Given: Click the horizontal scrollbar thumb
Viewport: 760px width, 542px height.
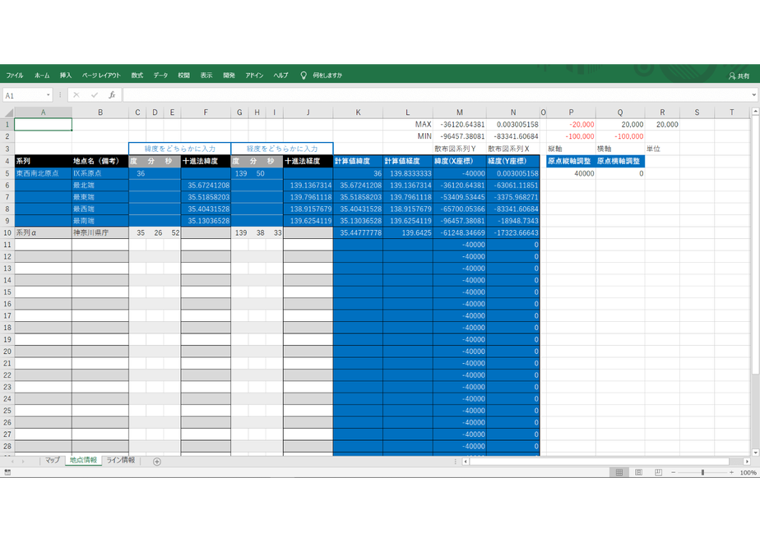Looking at the screenshot, I should (x=600, y=462).
